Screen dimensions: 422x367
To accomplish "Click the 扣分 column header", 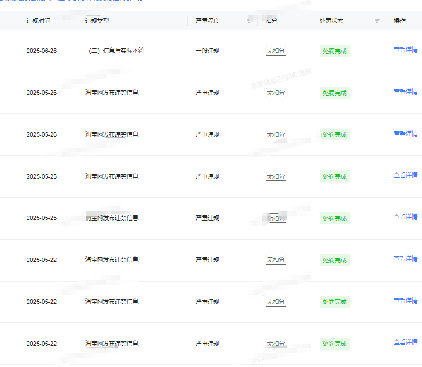I will click(271, 21).
